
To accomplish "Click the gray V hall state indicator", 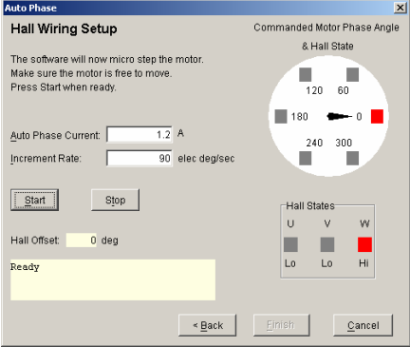I will click(327, 244).
